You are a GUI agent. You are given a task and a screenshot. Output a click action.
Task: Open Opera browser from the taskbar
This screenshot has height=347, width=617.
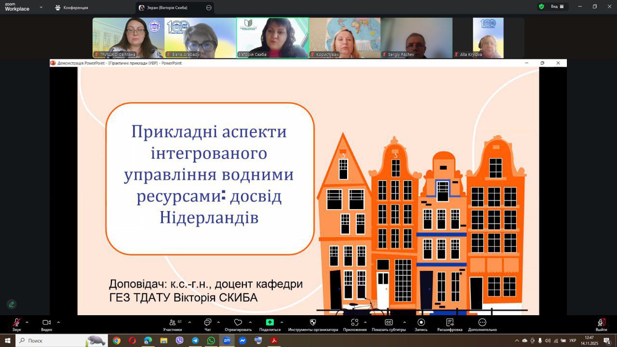pos(133,340)
